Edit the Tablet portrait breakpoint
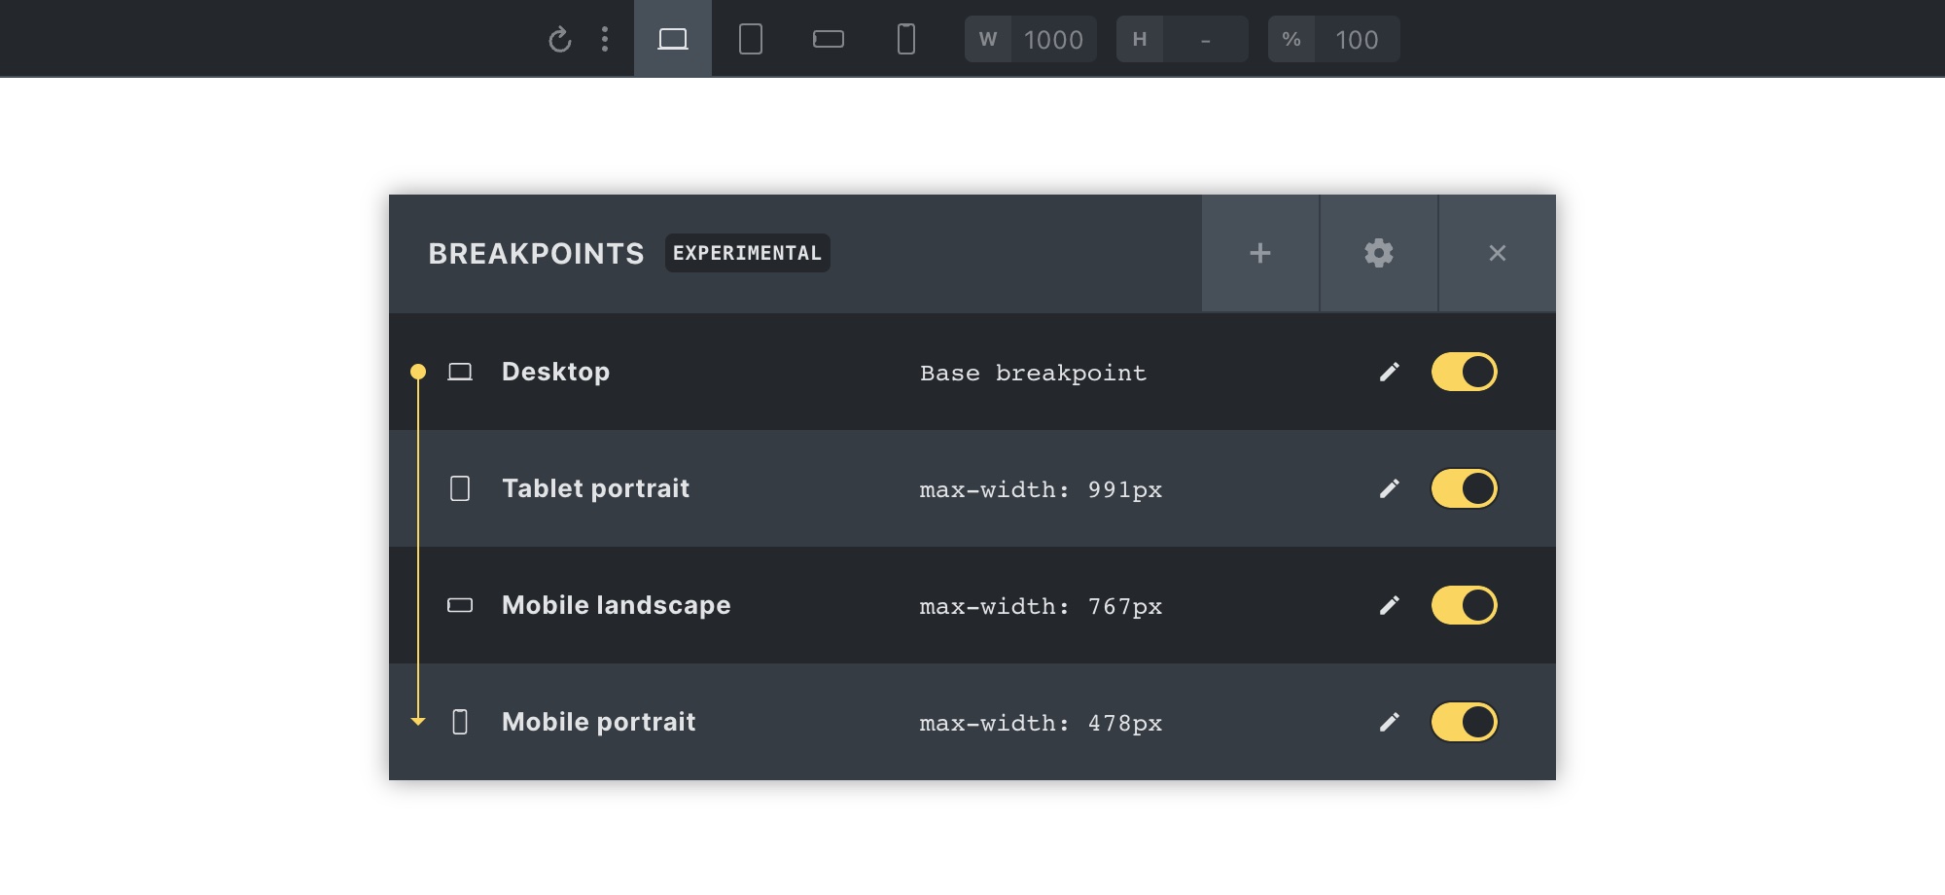This screenshot has width=1945, height=895. click(x=1390, y=488)
